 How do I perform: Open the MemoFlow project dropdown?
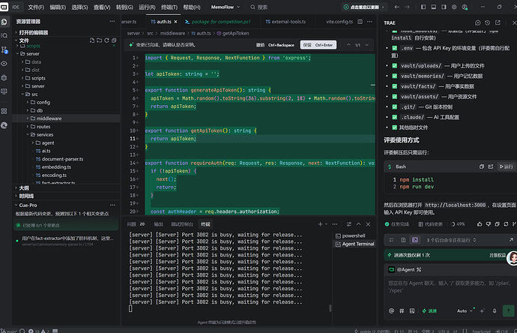coord(226,7)
